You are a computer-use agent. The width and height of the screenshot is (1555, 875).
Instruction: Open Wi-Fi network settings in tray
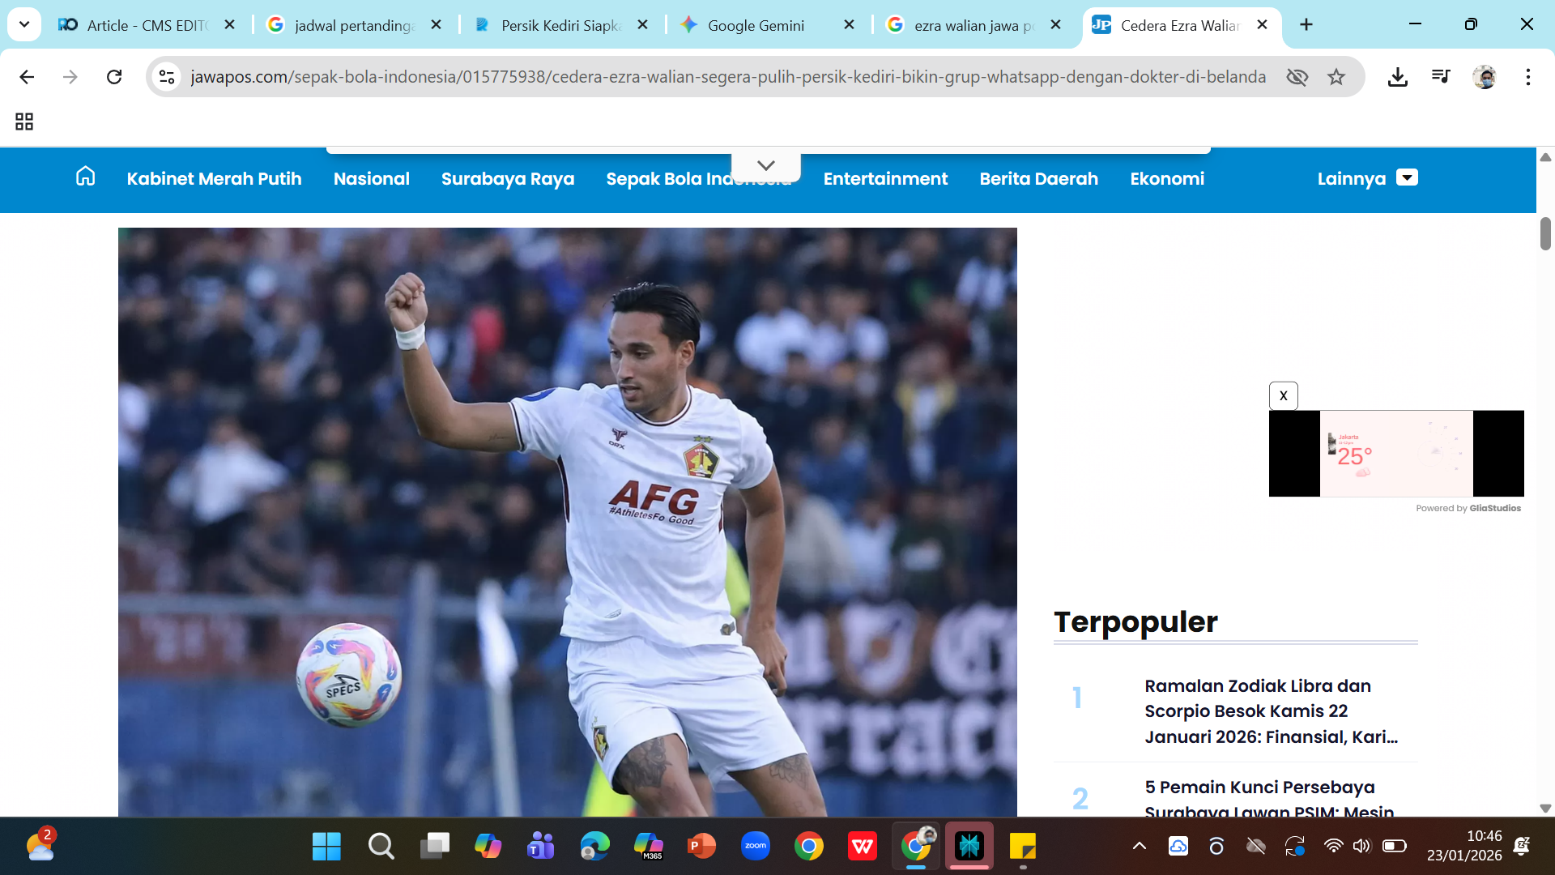point(1332,847)
